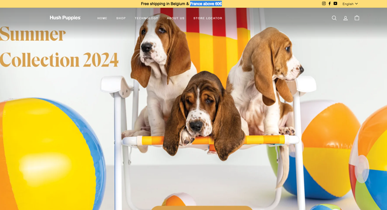Open the Facebook page icon
387x210 pixels.
[x=329, y=3]
